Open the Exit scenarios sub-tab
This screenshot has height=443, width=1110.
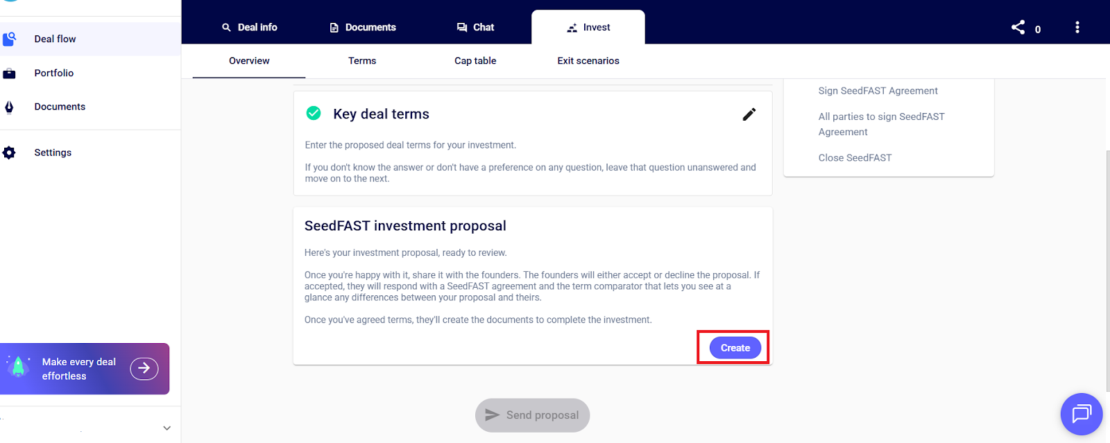pos(588,61)
